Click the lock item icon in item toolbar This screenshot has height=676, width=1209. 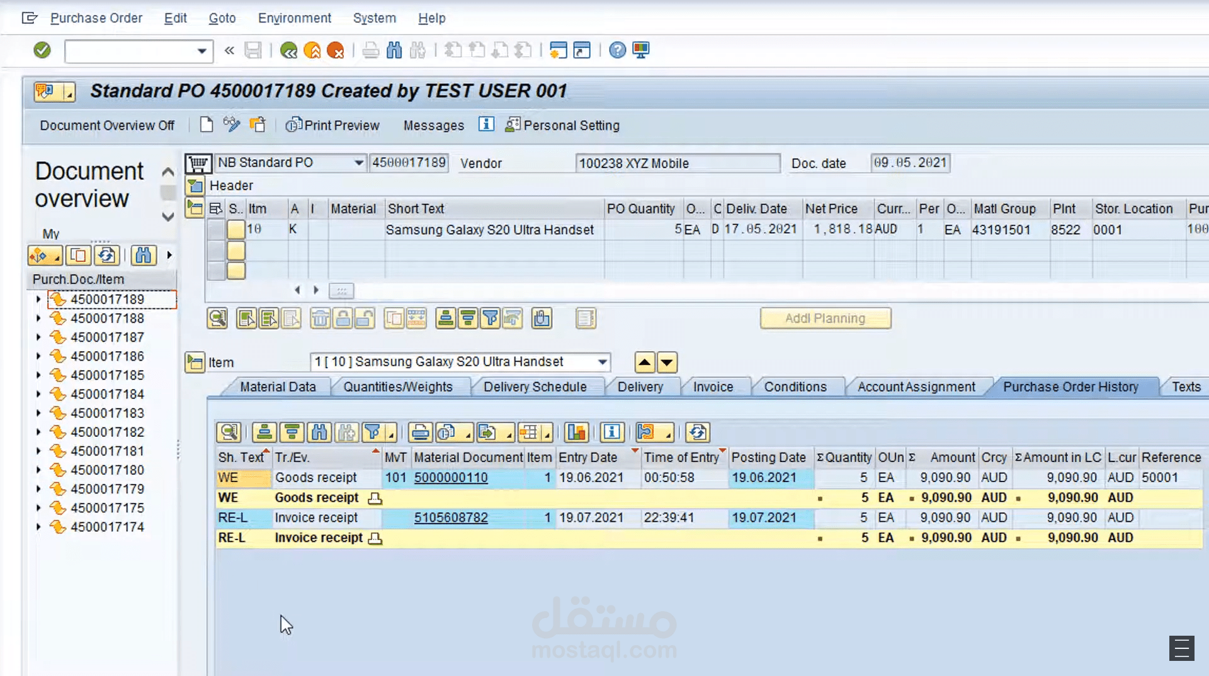tap(343, 318)
